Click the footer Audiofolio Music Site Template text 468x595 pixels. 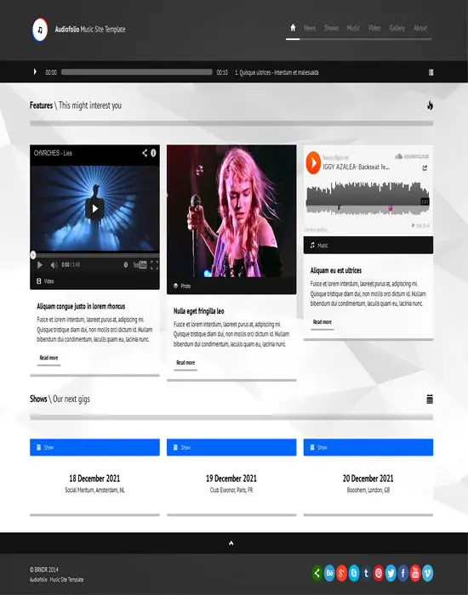(57, 580)
